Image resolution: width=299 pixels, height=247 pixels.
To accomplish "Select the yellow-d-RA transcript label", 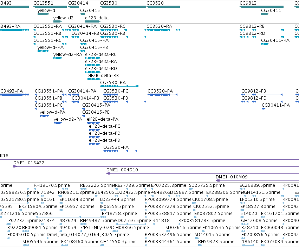I will coord(51,47).
